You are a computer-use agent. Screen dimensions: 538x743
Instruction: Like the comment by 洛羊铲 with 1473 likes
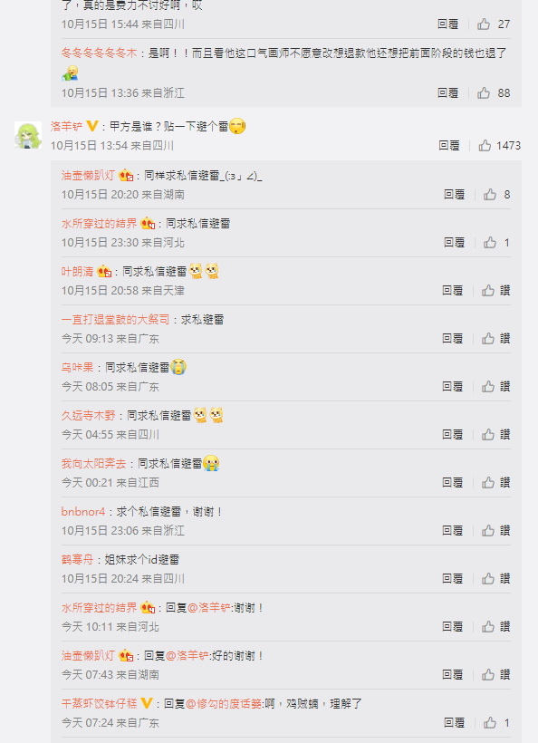(x=485, y=146)
